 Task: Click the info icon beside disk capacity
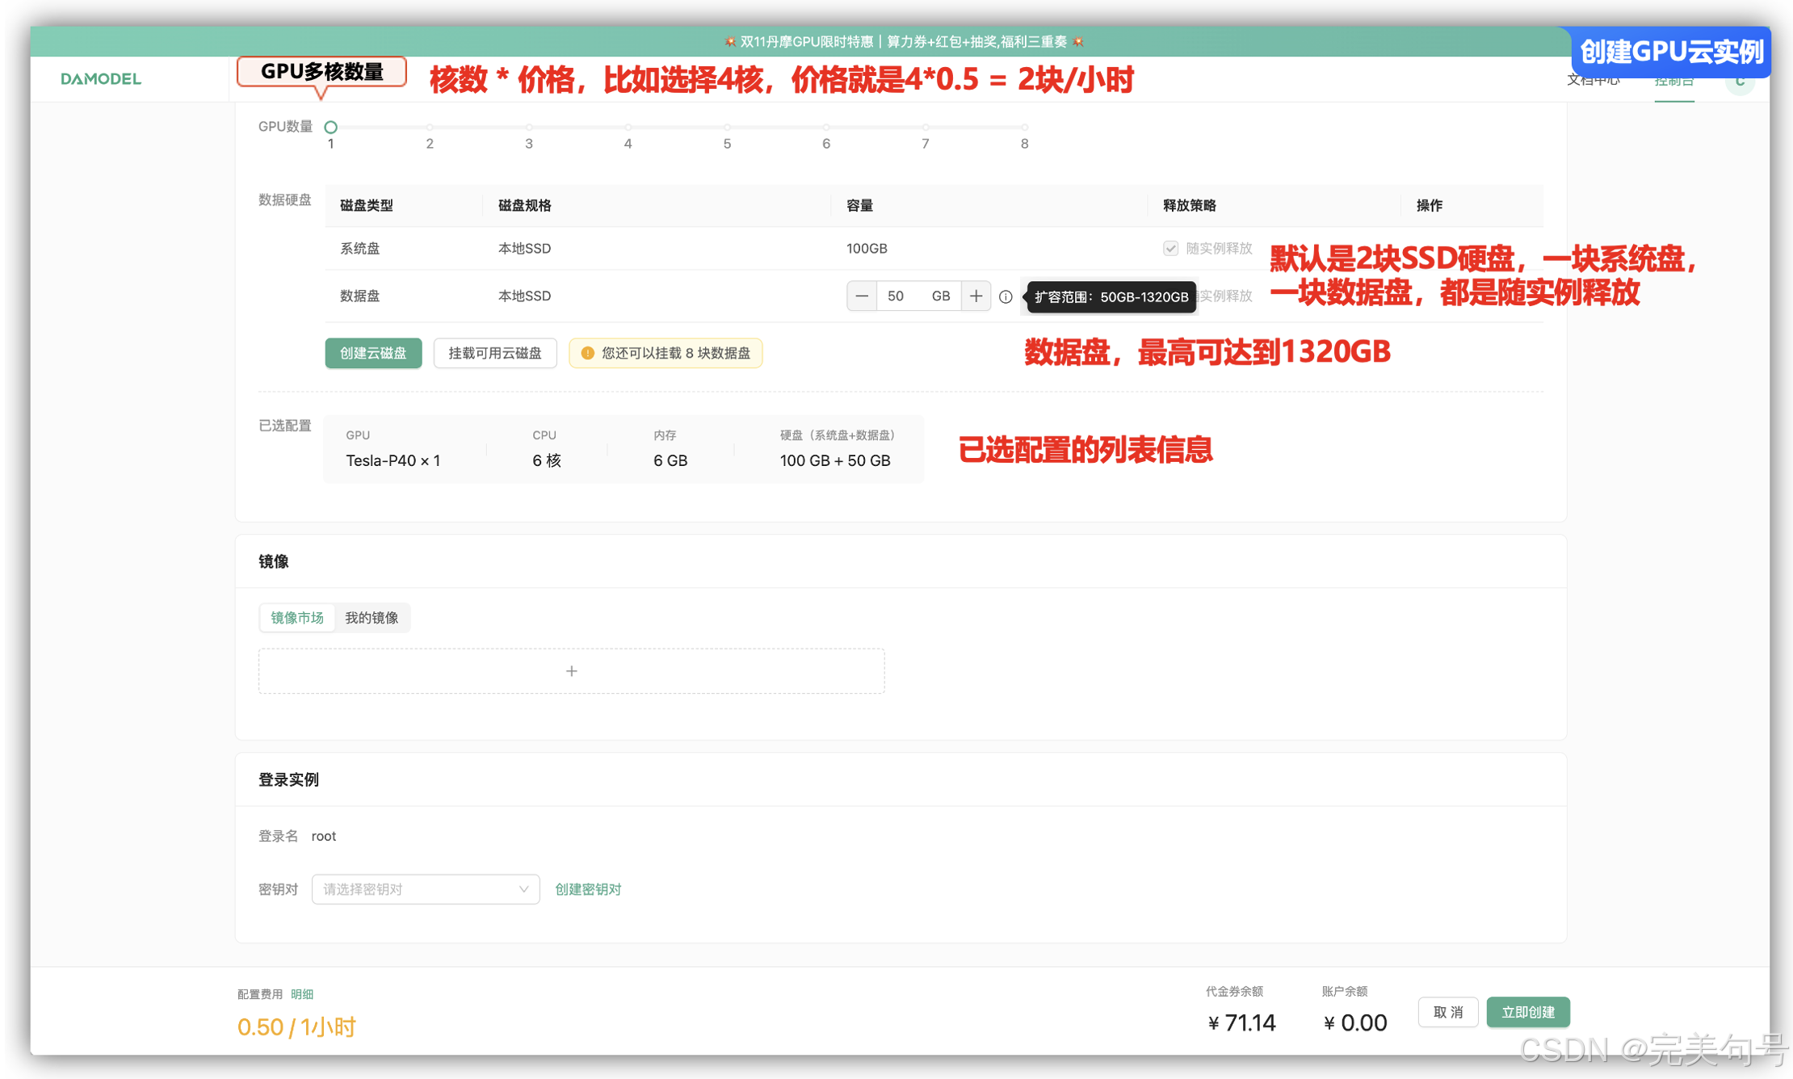coord(1006,297)
